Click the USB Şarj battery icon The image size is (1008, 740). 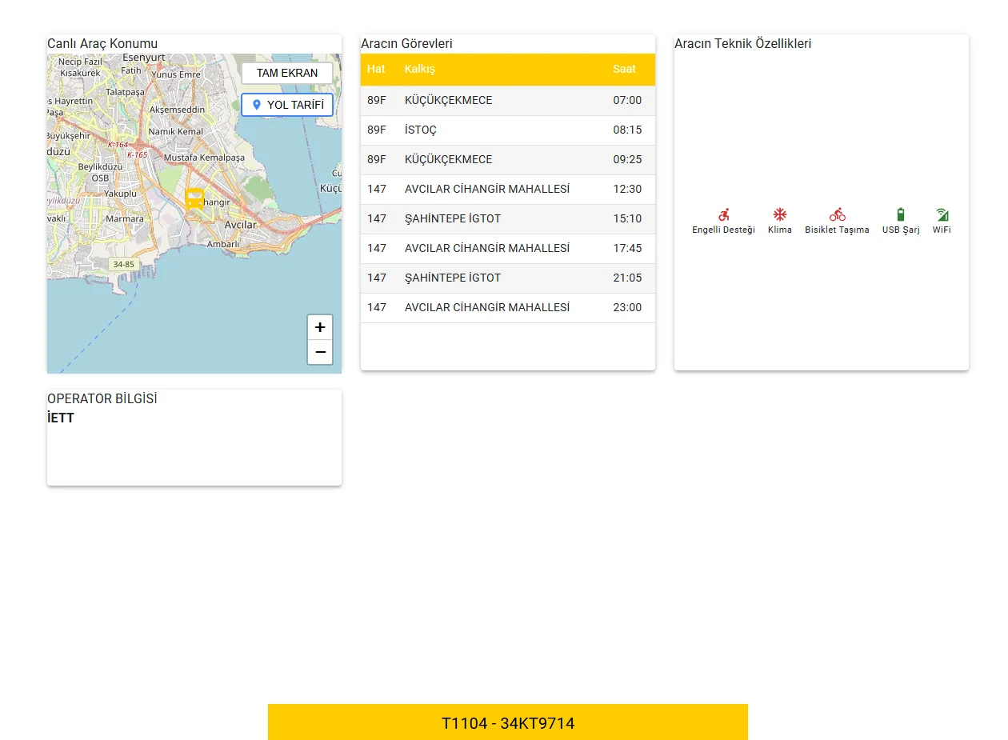901,214
